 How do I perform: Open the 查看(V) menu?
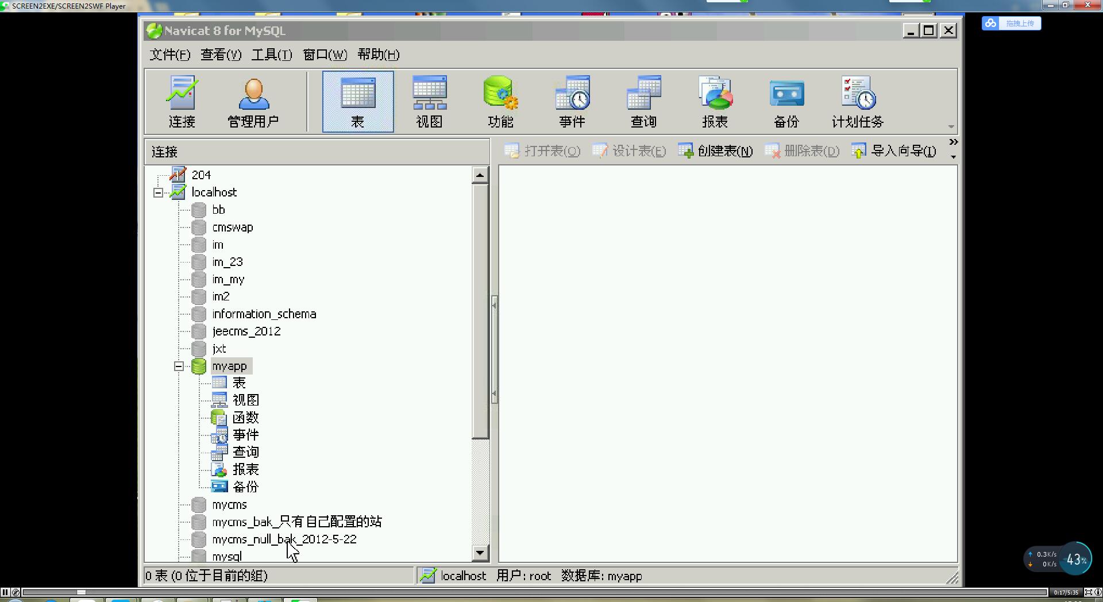[x=221, y=55]
